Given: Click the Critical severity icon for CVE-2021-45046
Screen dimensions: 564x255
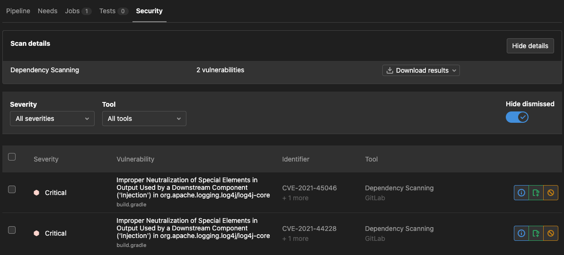Looking at the screenshot, I should pos(36,193).
